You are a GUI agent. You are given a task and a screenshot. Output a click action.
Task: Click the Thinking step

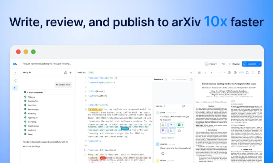pos(31,97)
